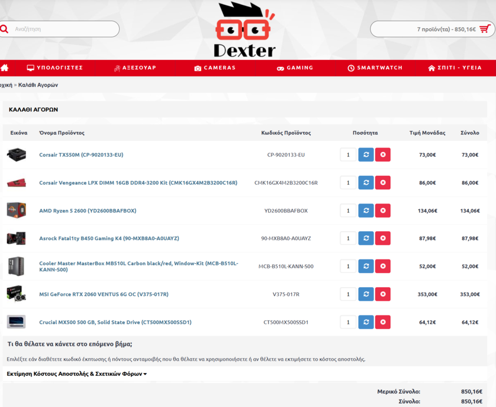Screen dimensions: 496x407
Task: Remove Cooler Master MasterBox from the cart
Action: point(383,266)
